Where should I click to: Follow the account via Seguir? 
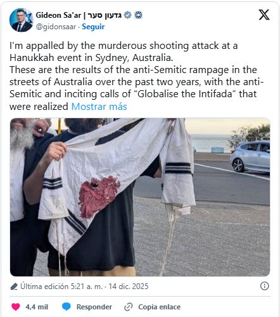point(93,27)
